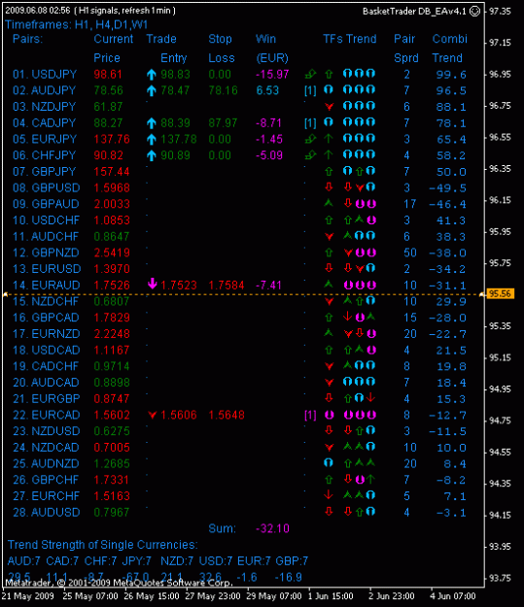Click the green up H1 trend arrow for GBPCHF
Viewport: 524px width, 607px height.
(329, 479)
